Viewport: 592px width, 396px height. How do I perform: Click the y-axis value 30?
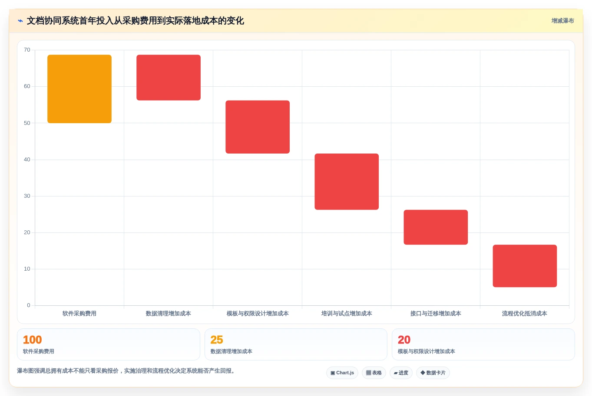[x=27, y=196]
